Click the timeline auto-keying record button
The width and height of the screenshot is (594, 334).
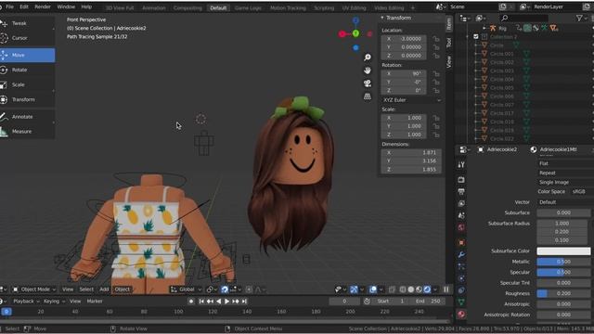[x=191, y=302]
